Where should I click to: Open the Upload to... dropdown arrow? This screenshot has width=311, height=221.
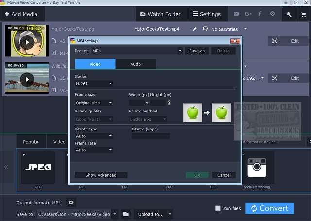point(170,214)
